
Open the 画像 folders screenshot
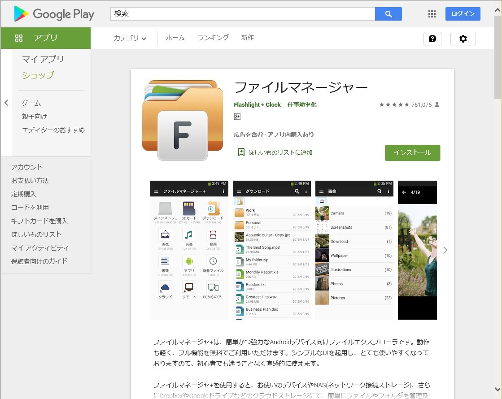click(x=354, y=250)
